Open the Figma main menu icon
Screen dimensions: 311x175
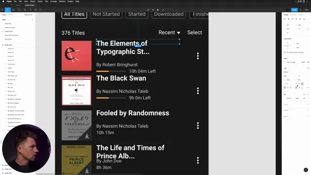(2, 10)
